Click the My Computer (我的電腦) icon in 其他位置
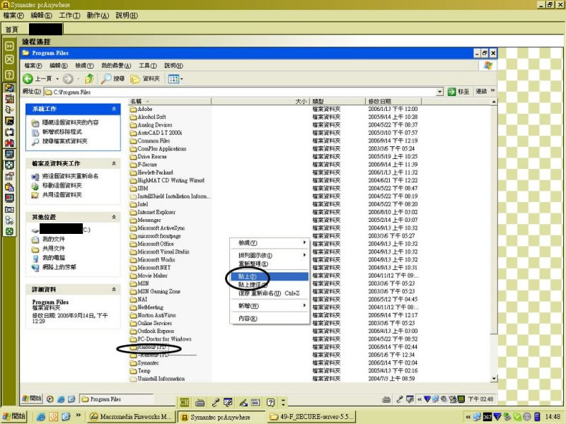 click(35, 258)
